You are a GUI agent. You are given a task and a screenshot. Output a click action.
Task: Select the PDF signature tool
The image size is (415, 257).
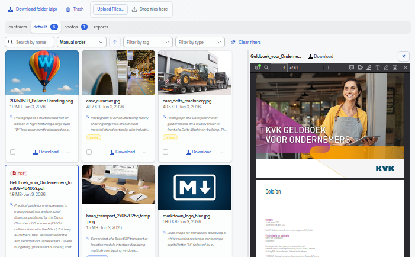360,68
